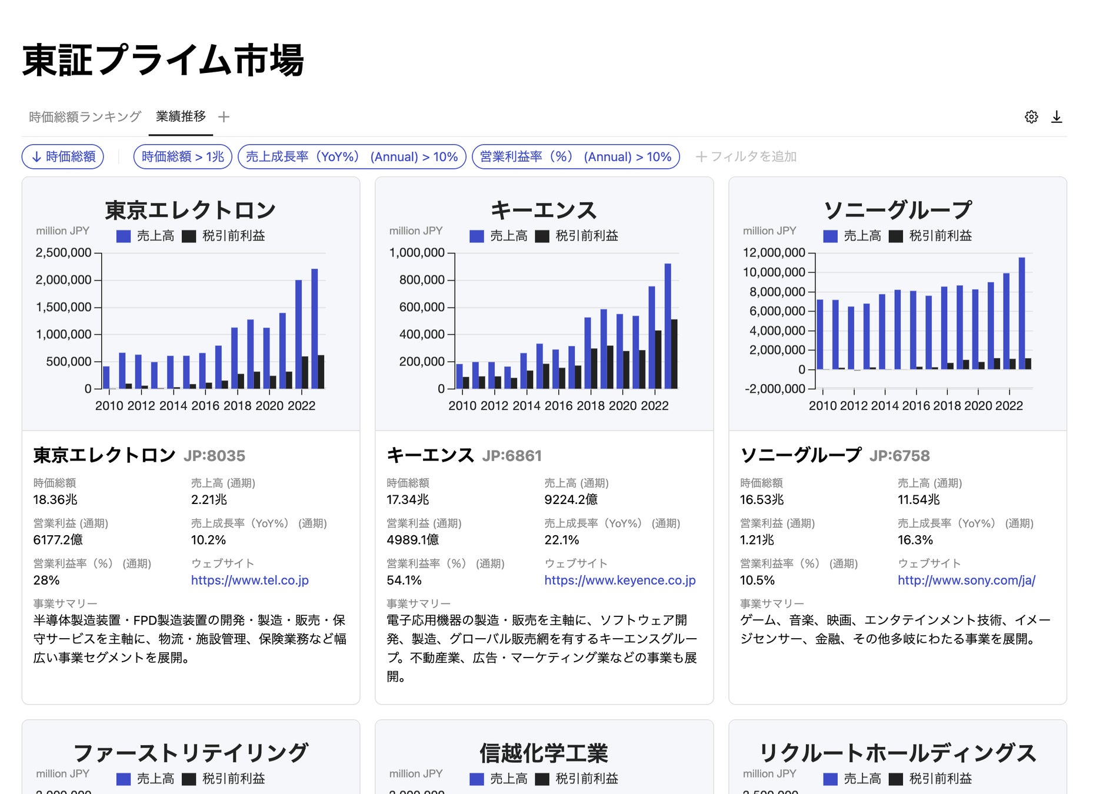Follow the http://www.sony.com/ja/ link
This screenshot has height=794, width=1096.
pos(967,580)
